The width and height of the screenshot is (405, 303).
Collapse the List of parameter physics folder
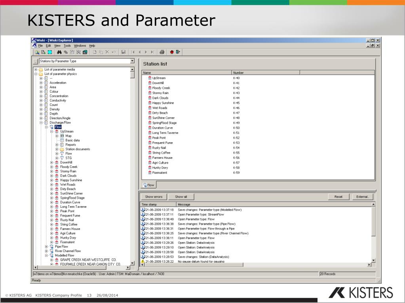point(36,74)
